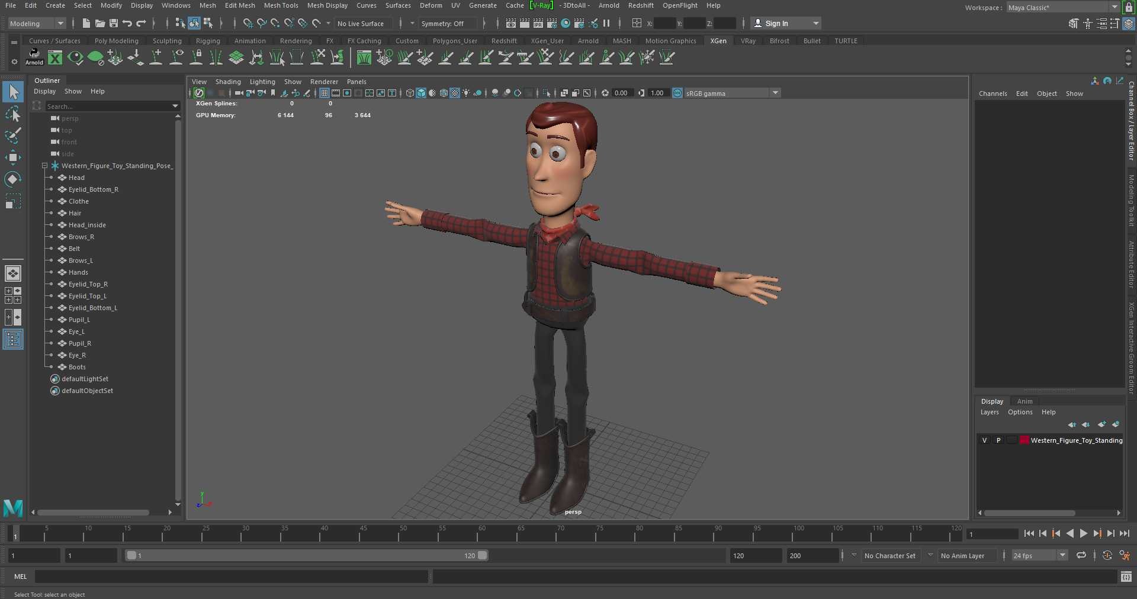Click the New Scene icon
The width and height of the screenshot is (1137, 599).
click(86, 23)
